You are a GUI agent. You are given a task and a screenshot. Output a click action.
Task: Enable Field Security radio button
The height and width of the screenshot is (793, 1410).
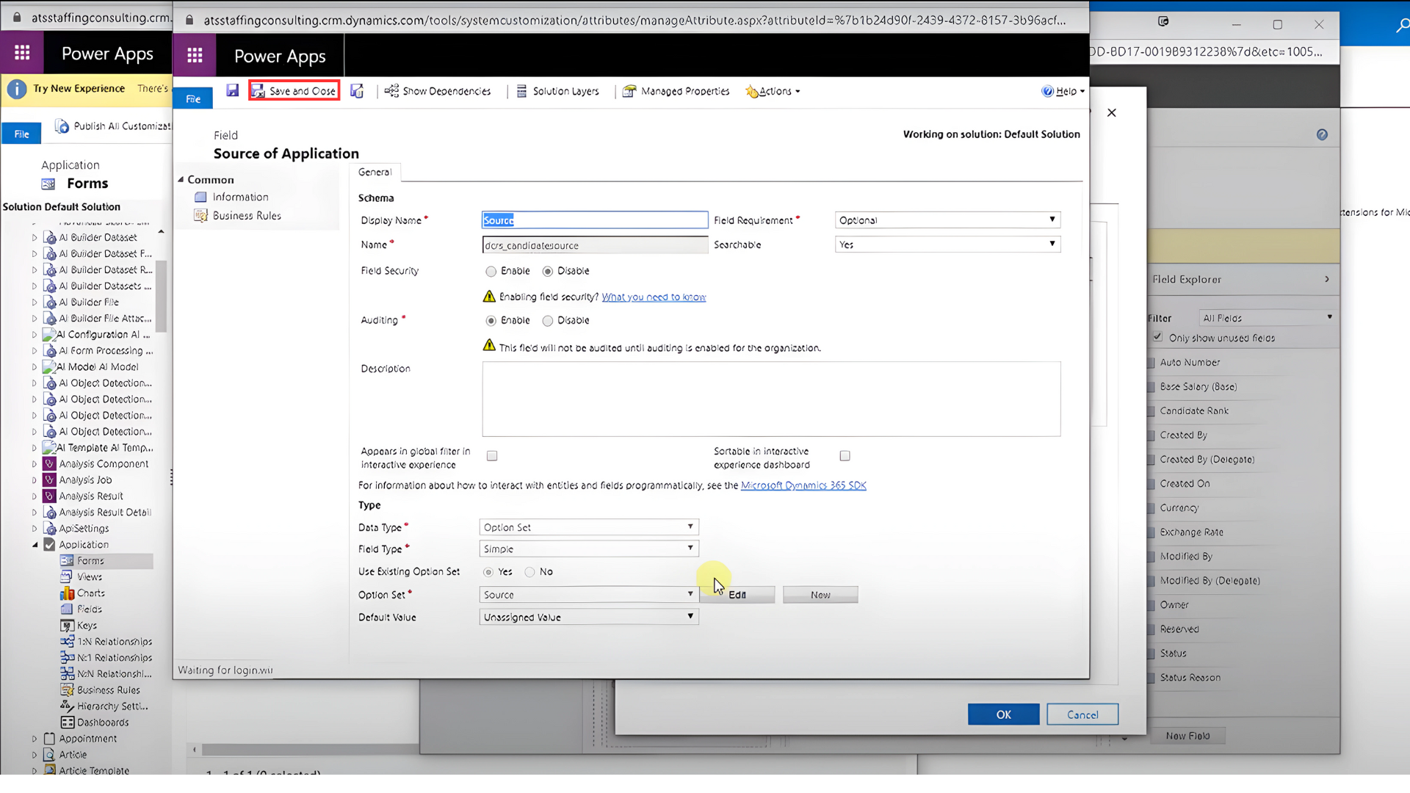pyautogui.click(x=491, y=272)
